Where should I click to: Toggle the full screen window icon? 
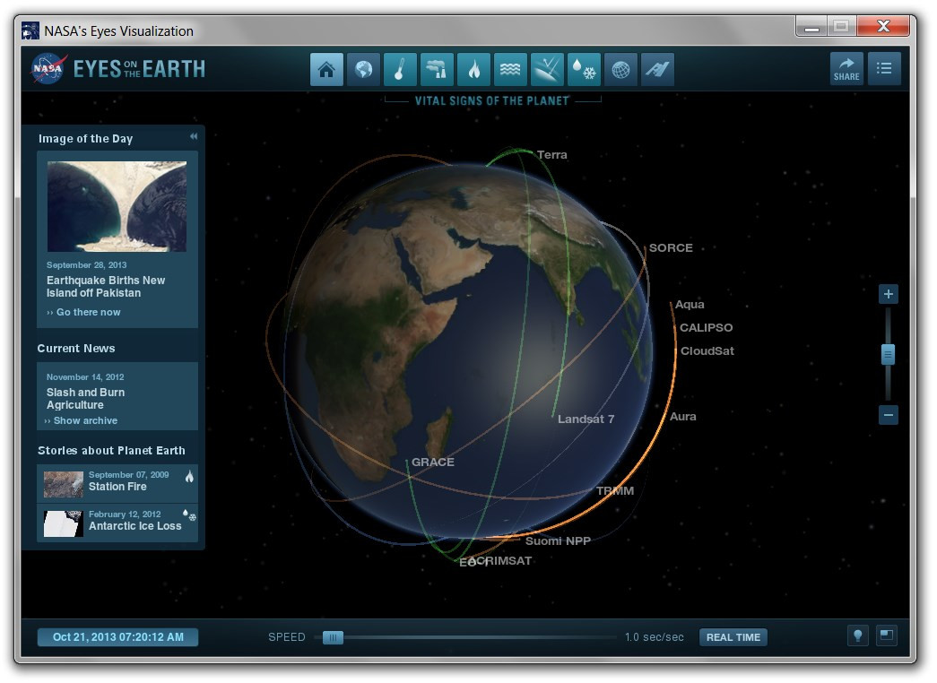(x=886, y=635)
